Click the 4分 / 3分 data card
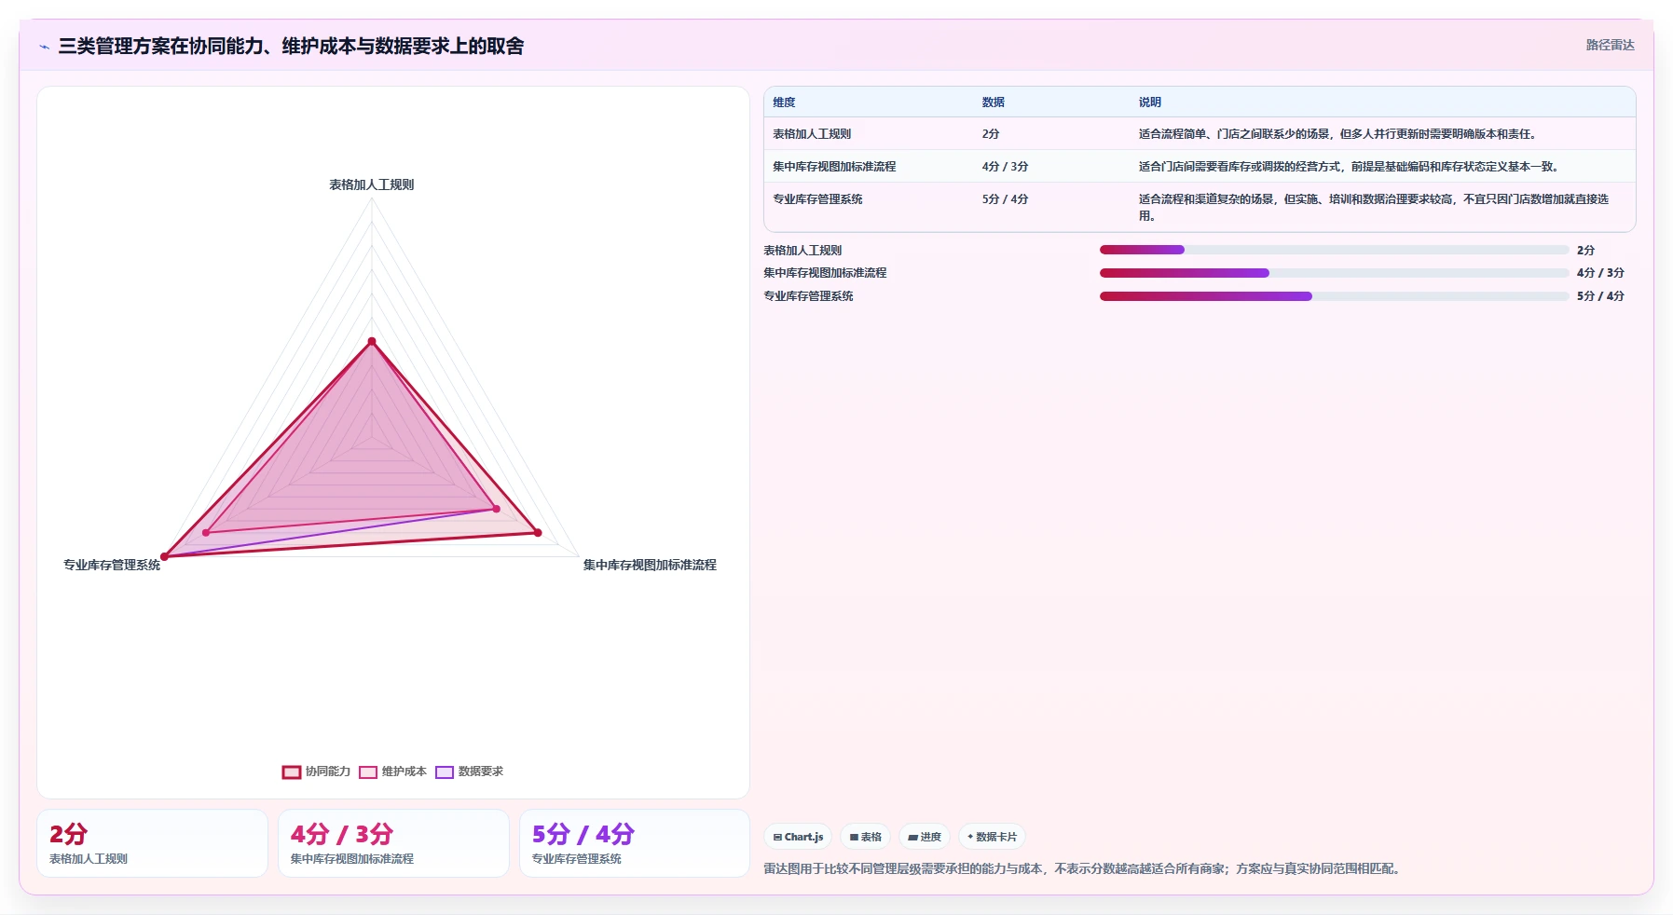Viewport: 1673px width, 915px height. coord(393,843)
